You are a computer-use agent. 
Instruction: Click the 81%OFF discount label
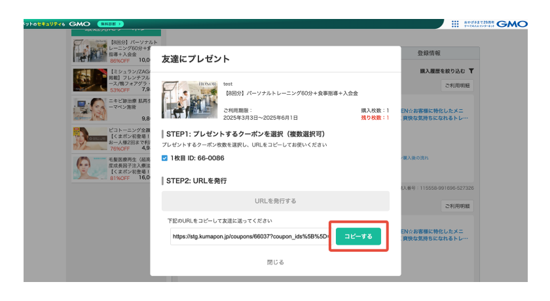tap(120, 178)
